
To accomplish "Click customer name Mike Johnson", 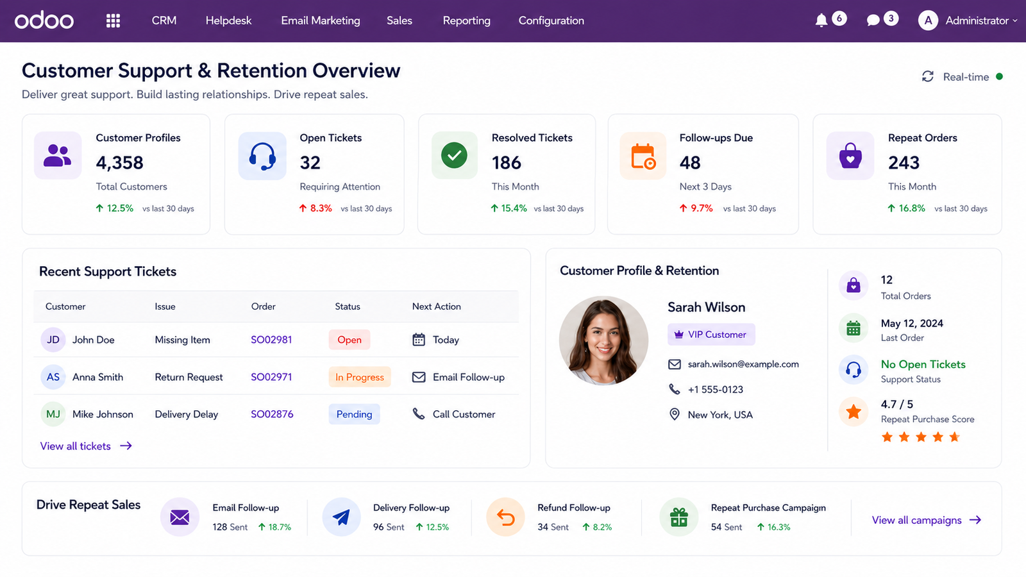I will click(103, 414).
